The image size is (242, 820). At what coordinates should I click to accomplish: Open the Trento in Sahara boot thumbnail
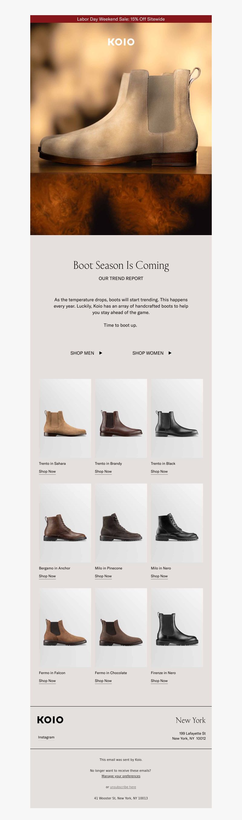click(65, 418)
